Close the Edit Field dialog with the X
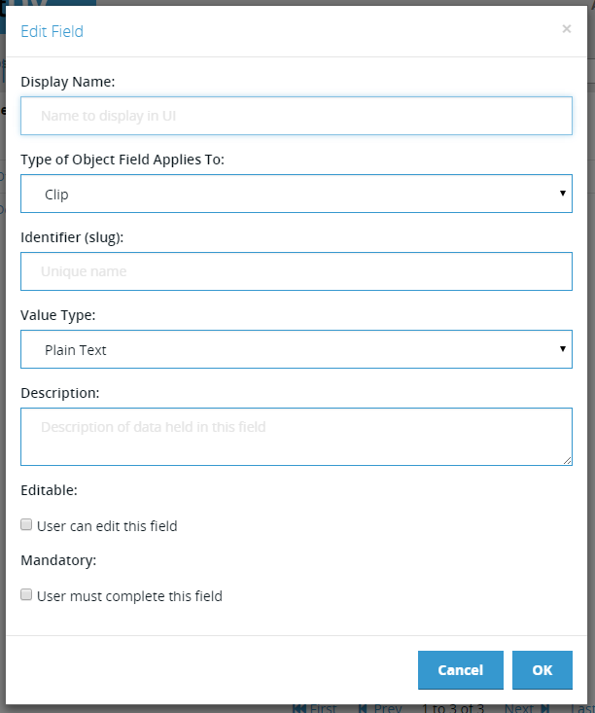Screen dimensions: 595x713 pos(567,29)
